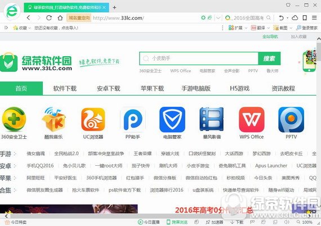Image resolution: width=321 pixels, height=226 pixels.
Task: Expand the 扩展 toolbar dropdown
Action: pyautogui.click(x=246, y=28)
